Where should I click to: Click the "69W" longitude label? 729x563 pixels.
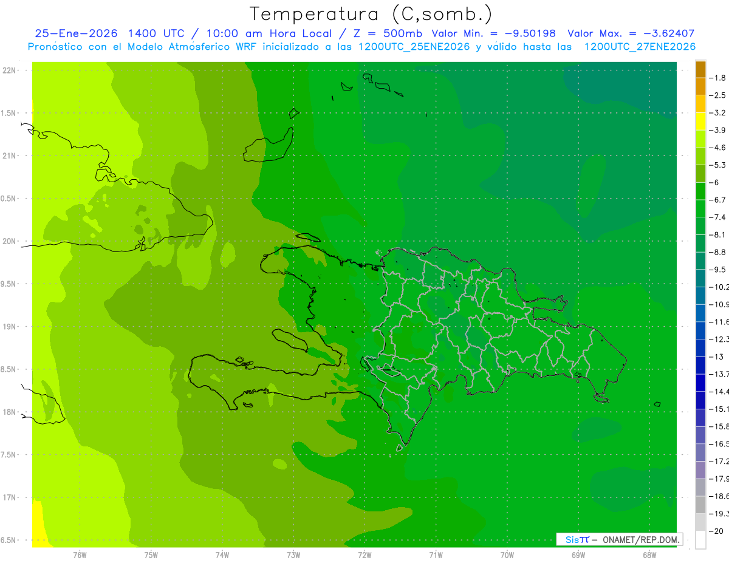578,554
